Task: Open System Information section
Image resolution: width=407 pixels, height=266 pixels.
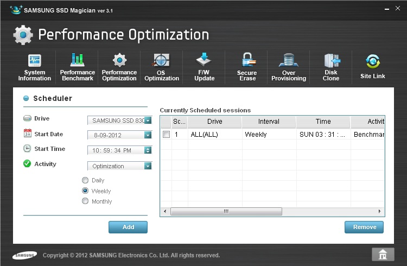Action: pos(35,67)
